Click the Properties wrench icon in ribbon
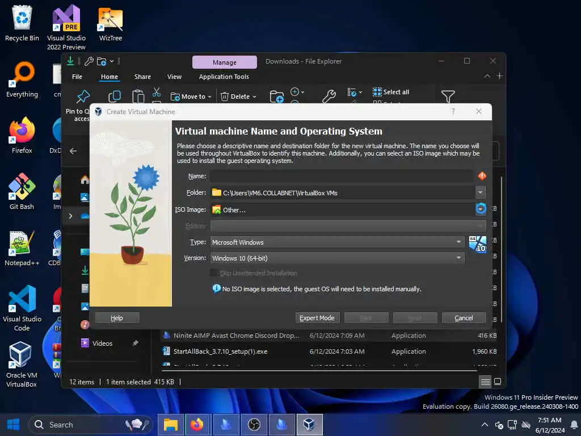Screen dimensions: 581x436 (x=329, y=97)
